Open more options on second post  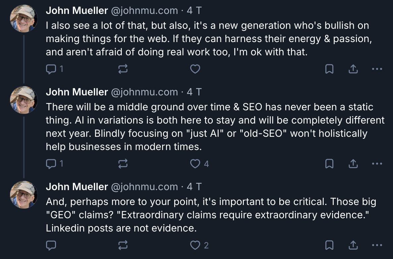(377, 164)
